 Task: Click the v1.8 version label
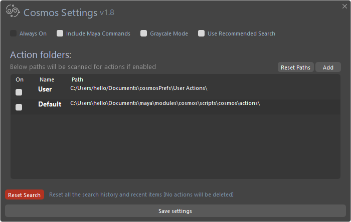click(107, 12)
